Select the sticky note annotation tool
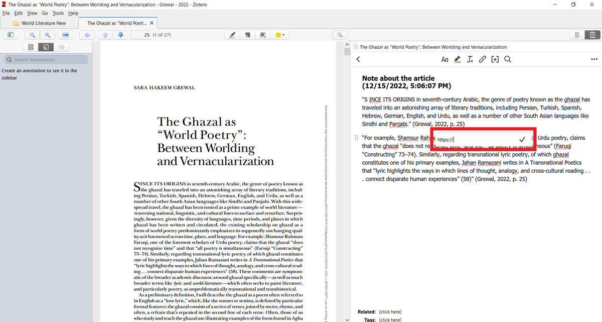602x322 pixels. pyautogui.click(x=247, y=35)
